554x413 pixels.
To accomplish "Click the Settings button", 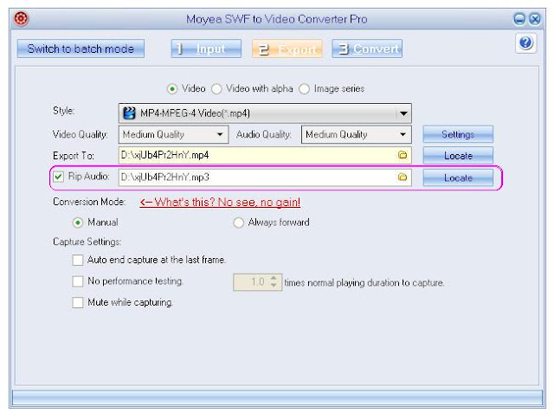I will [458, 134].
